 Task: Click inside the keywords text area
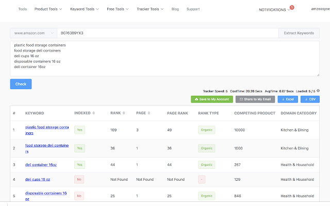click(164, 58)
